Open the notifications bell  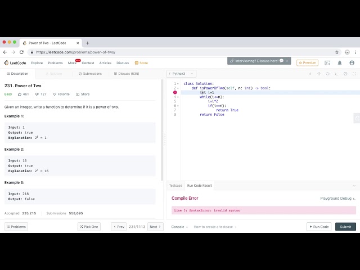tap(340, 63)
